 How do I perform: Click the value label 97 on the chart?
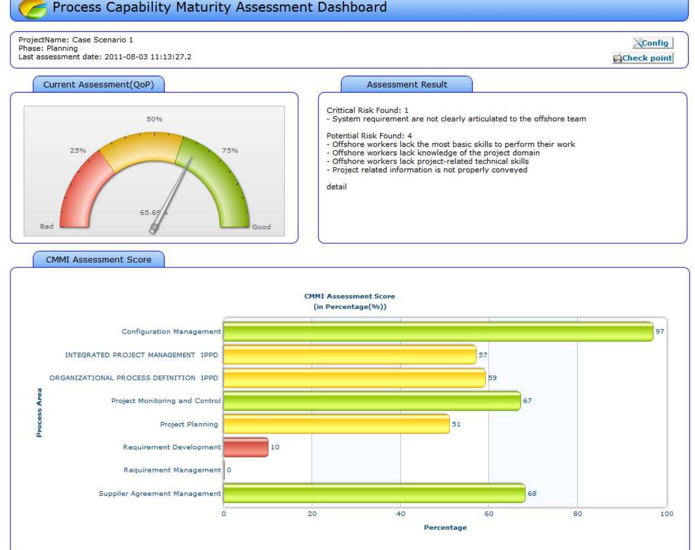tap(660, 332)
